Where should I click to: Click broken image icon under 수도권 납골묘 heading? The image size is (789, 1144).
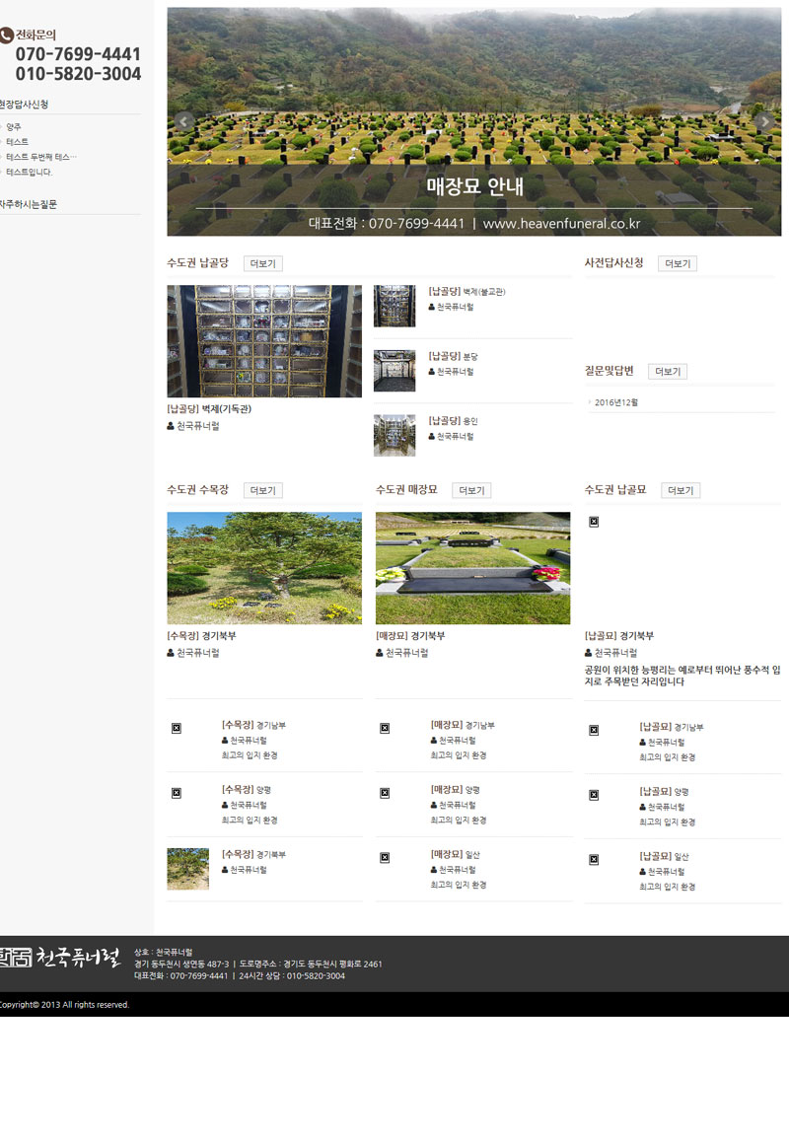coord(594,522)
